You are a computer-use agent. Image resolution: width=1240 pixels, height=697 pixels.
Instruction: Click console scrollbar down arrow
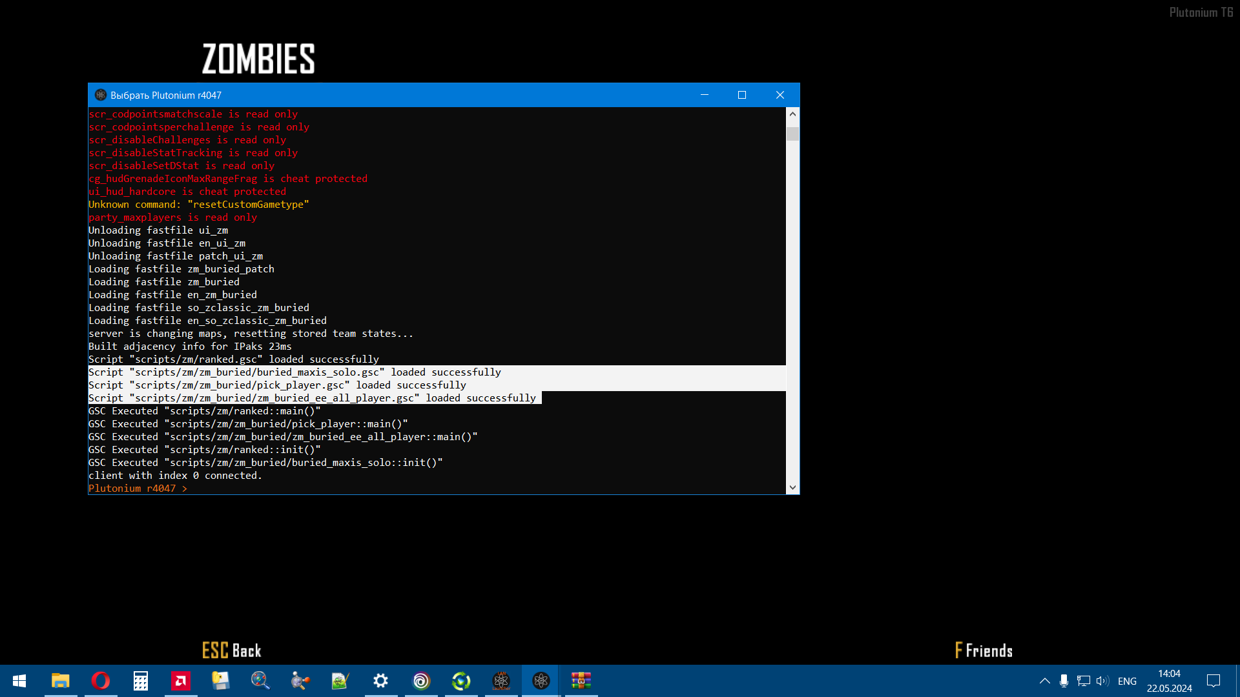coord(792,488)
